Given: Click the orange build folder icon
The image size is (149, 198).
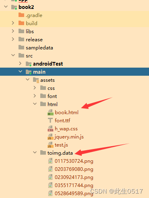Looking at the screenshot, I should click(21, 23).
